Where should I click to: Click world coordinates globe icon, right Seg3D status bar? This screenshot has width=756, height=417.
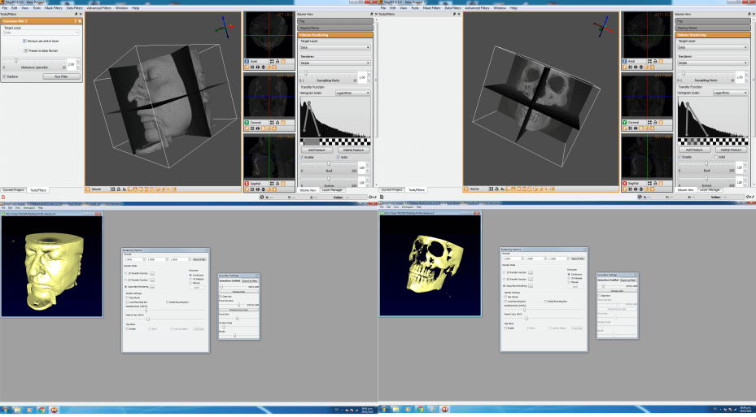pos(640,197)
